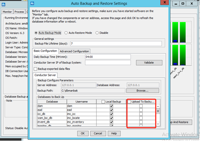Open the Basic Configuration tab
This screenshot has width=200, height=141.
[45, 51]
